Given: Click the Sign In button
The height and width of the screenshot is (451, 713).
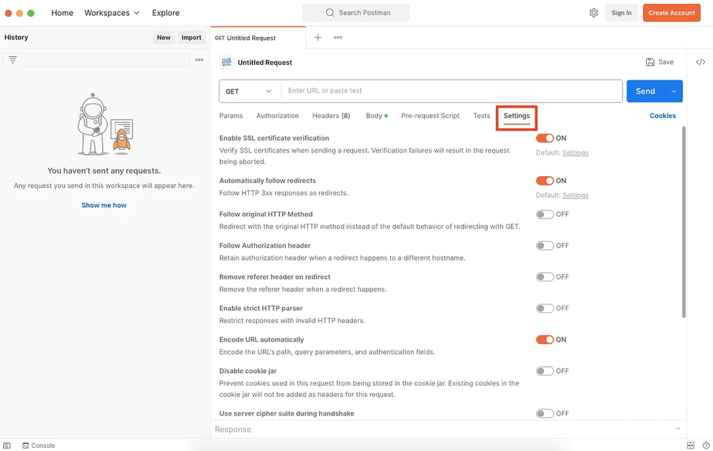Looking at the screenshot, I should (x=621, y=13).
